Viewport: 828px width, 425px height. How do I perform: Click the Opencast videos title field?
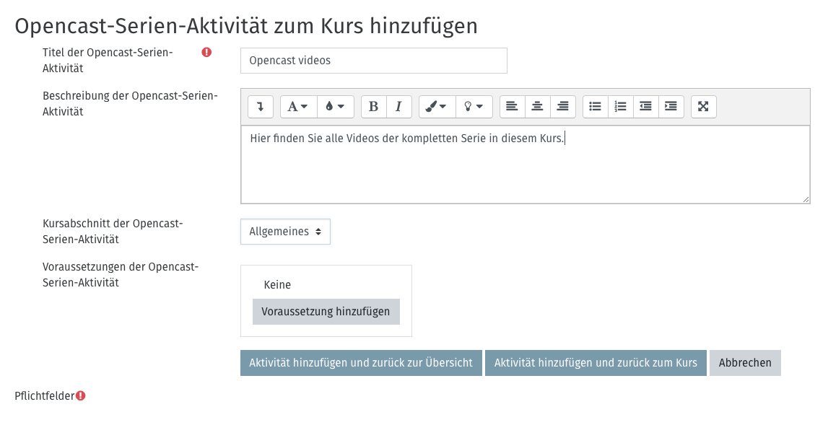click(x=373, y=61)
